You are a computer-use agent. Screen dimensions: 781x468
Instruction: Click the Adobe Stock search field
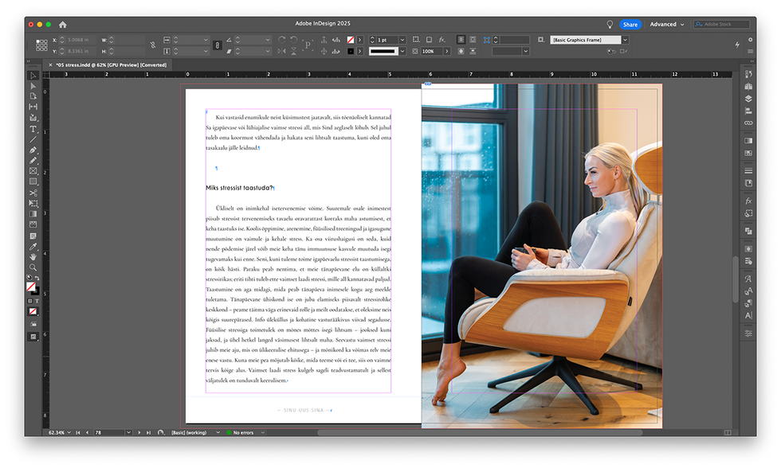(722, 25)
